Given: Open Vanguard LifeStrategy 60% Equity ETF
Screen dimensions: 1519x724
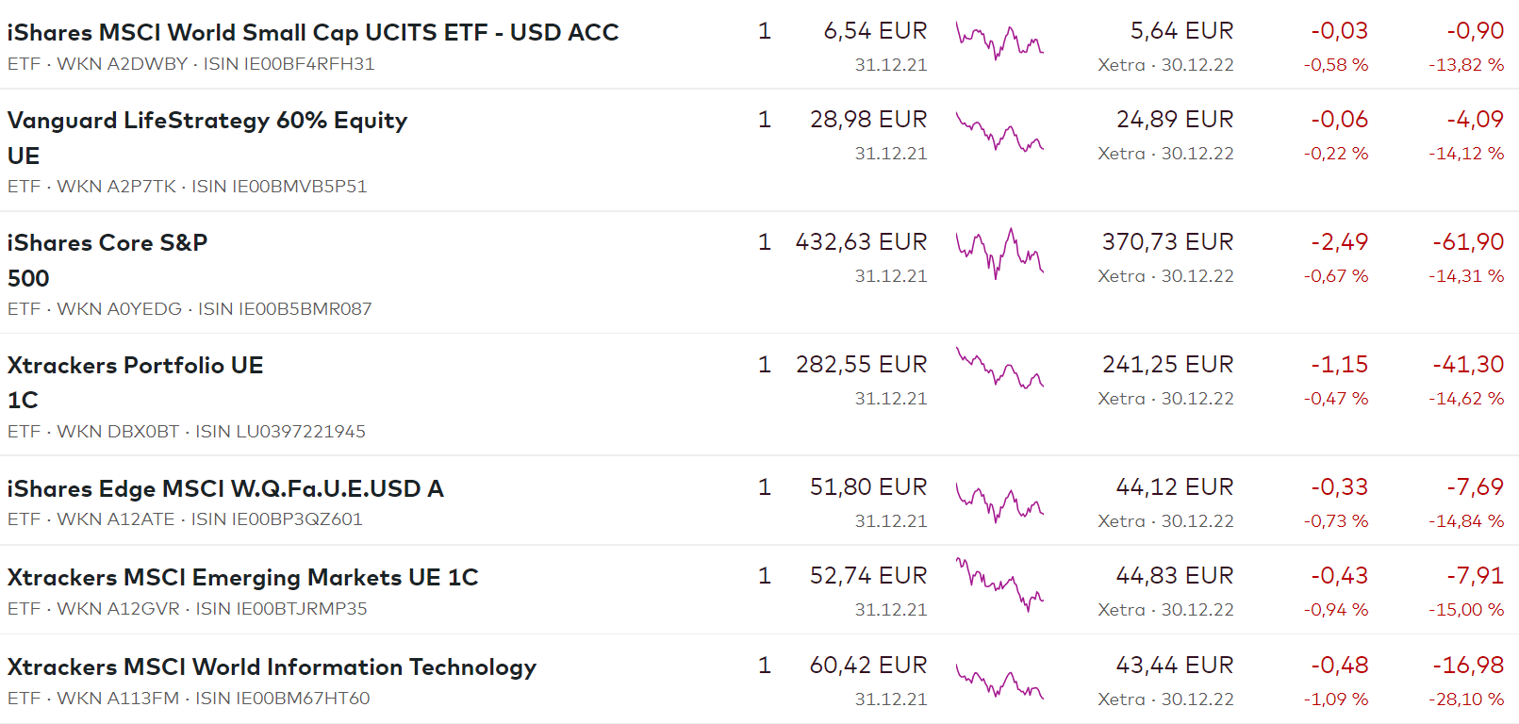Looking at the screenshot, I should point(206,121).
